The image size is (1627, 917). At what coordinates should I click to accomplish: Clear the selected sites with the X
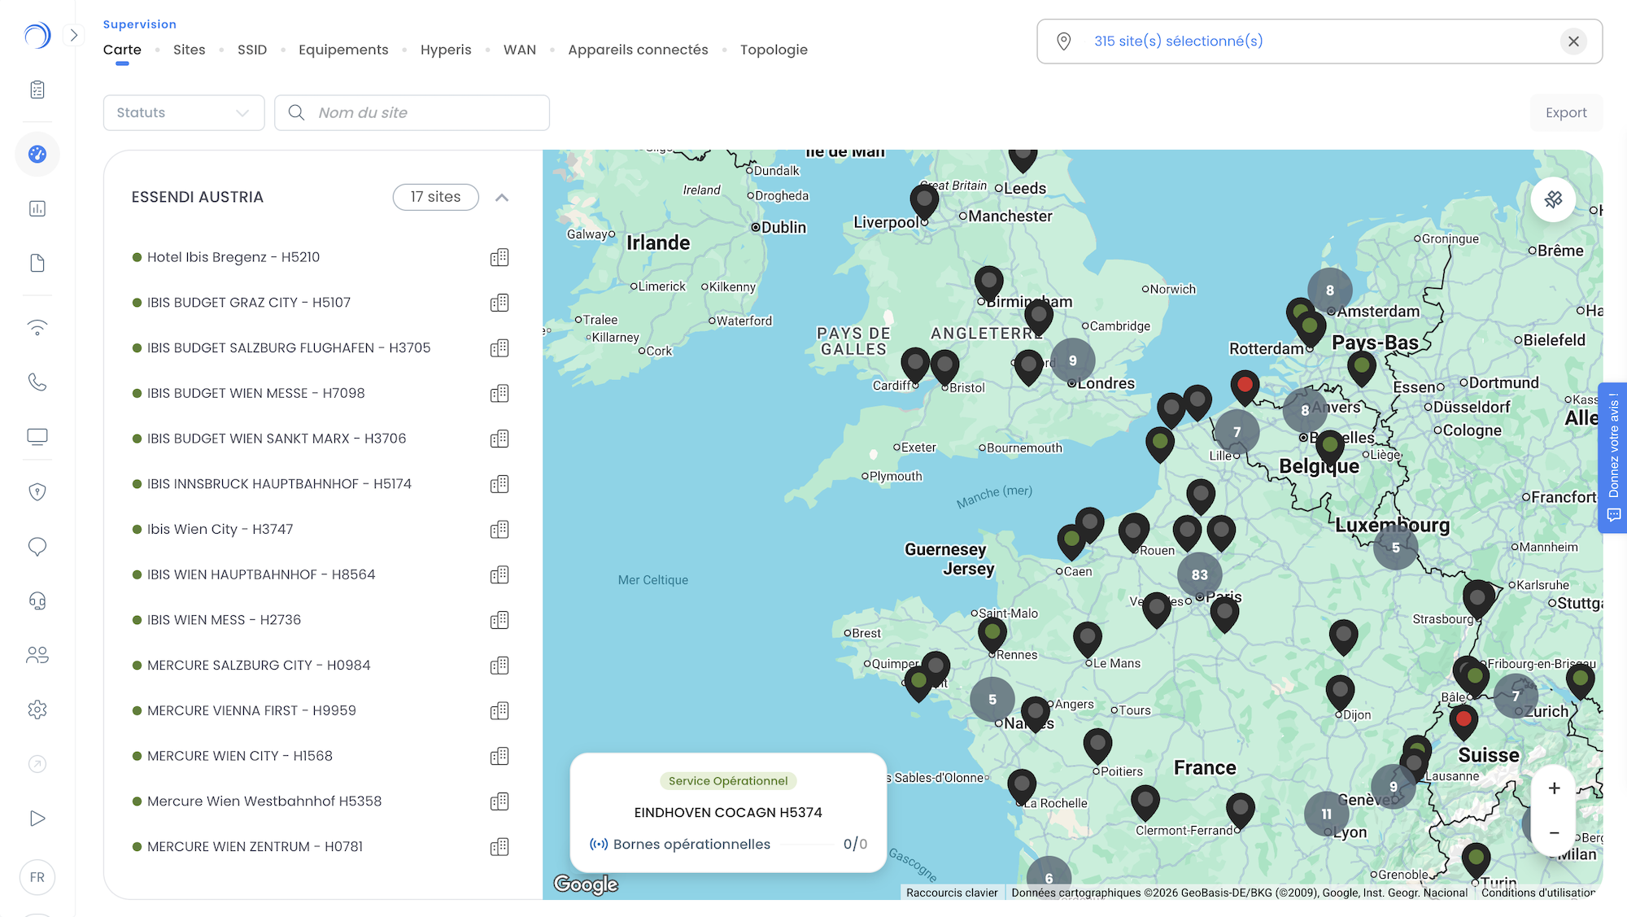point(1574,41)
